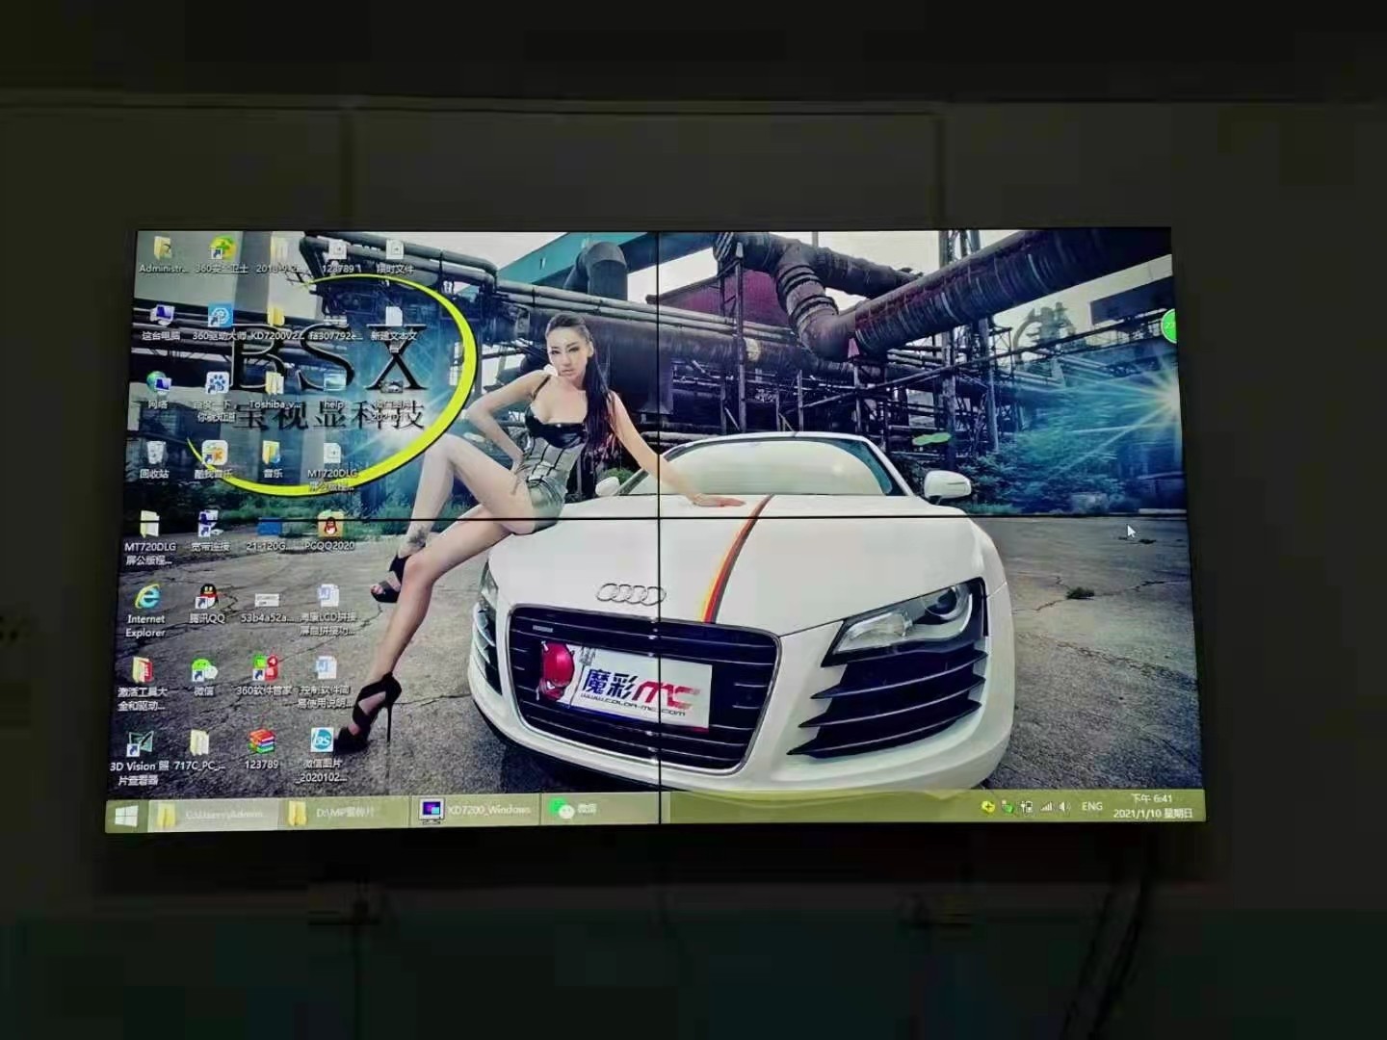Image resolution: width=1387 pixels, height=1040 pixels.
Task: Launch 腾讯QQ from the desktop
Action: 206,598
